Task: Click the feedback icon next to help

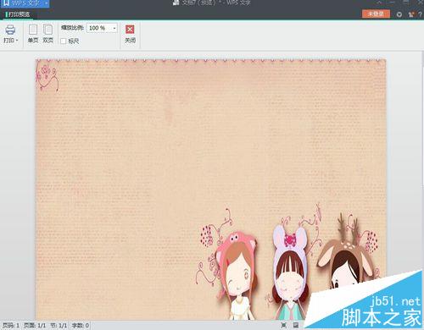Action: click(x=411, y=14)
